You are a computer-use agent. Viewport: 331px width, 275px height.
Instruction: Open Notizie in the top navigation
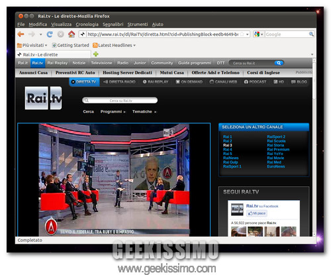(x=79, y=63)
